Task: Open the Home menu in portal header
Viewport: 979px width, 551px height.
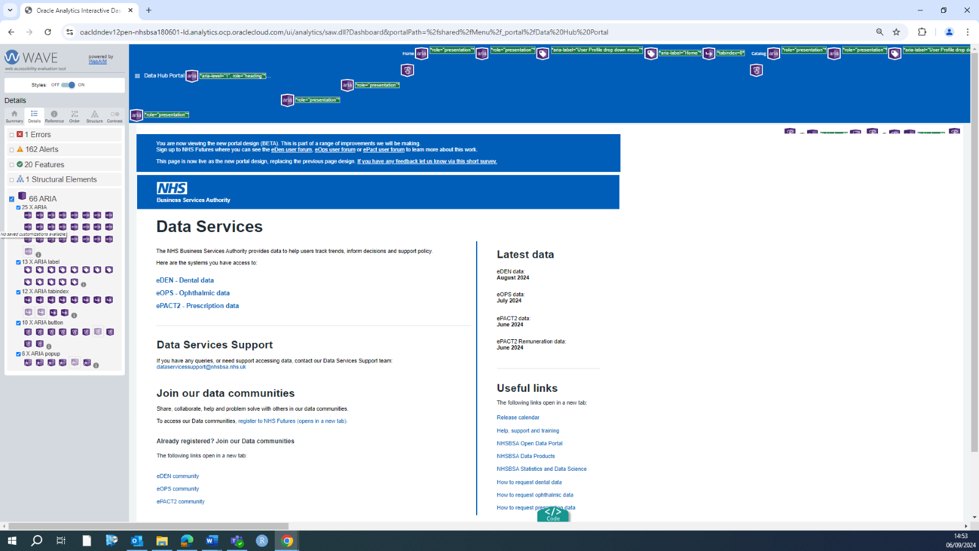Action: tap(408, 54)
